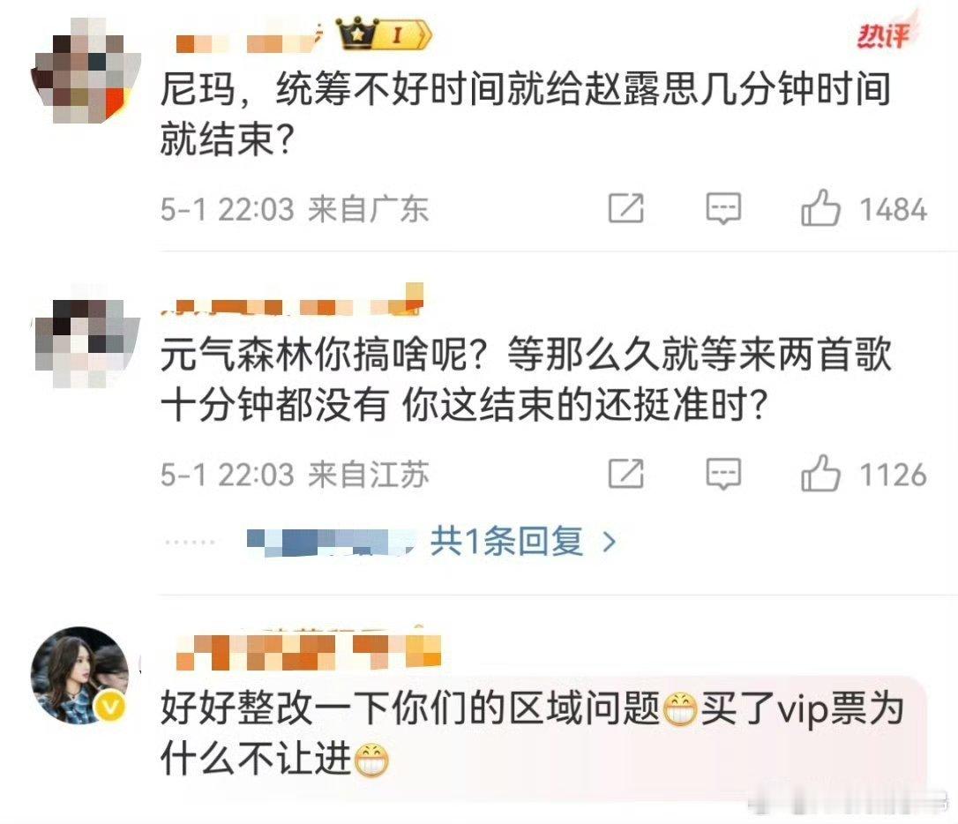Reply to the comment from Guangdong
958x824 pixels.
point(723,209)
